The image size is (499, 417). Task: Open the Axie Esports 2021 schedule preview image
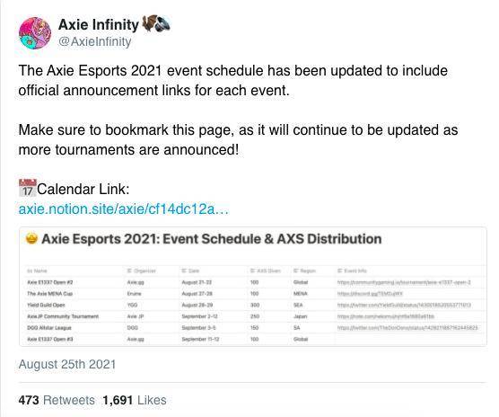tap(253, 287)
